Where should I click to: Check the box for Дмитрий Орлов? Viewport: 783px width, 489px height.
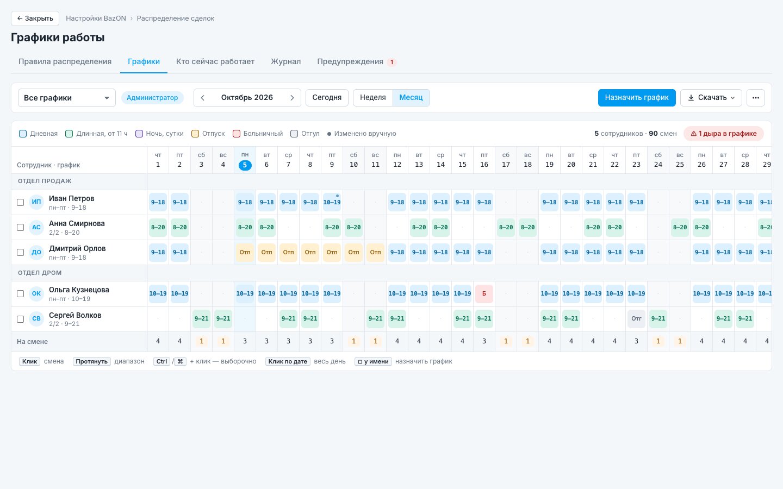point(20,252)
